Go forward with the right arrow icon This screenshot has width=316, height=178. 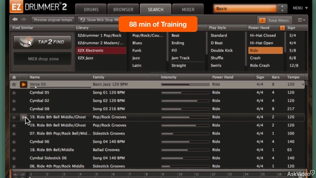tap(24, 19)
